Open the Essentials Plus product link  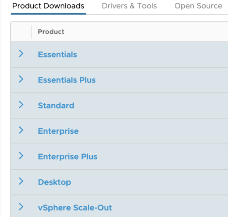(x=67, y=80)
